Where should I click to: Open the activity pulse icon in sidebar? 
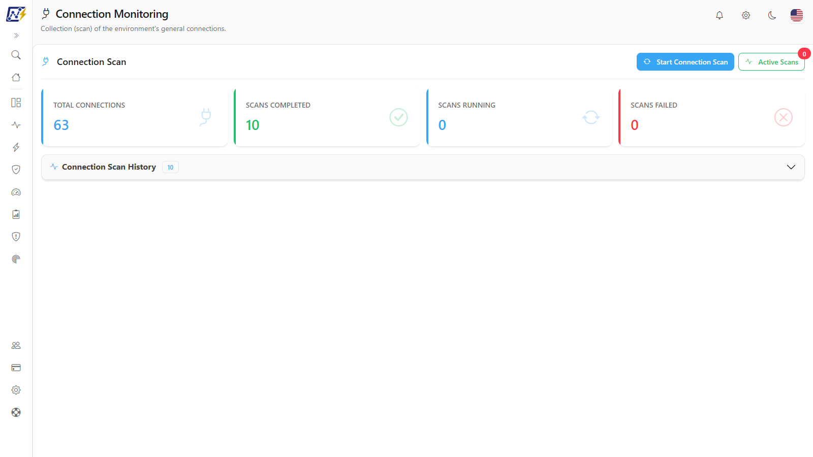coord(16,125)
